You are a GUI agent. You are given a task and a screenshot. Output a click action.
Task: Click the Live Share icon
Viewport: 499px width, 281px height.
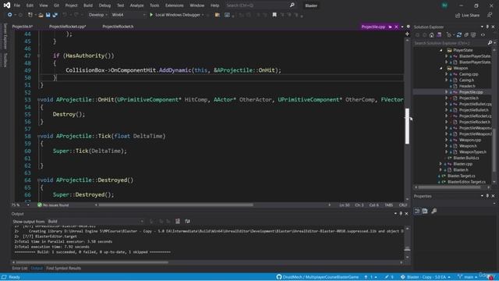[x=458, y=15]
